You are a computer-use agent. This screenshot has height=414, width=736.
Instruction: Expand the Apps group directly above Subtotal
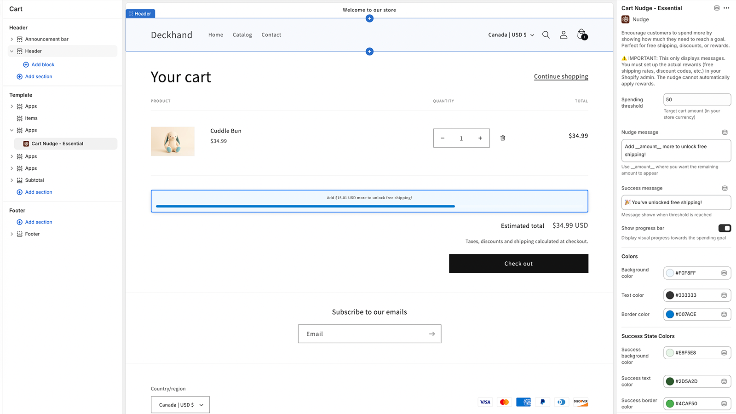tap(11, 169)
